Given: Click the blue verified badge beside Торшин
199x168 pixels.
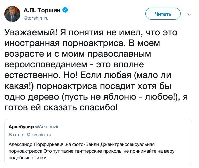Looking at the screenshot, I should click(x=65, y=10).
